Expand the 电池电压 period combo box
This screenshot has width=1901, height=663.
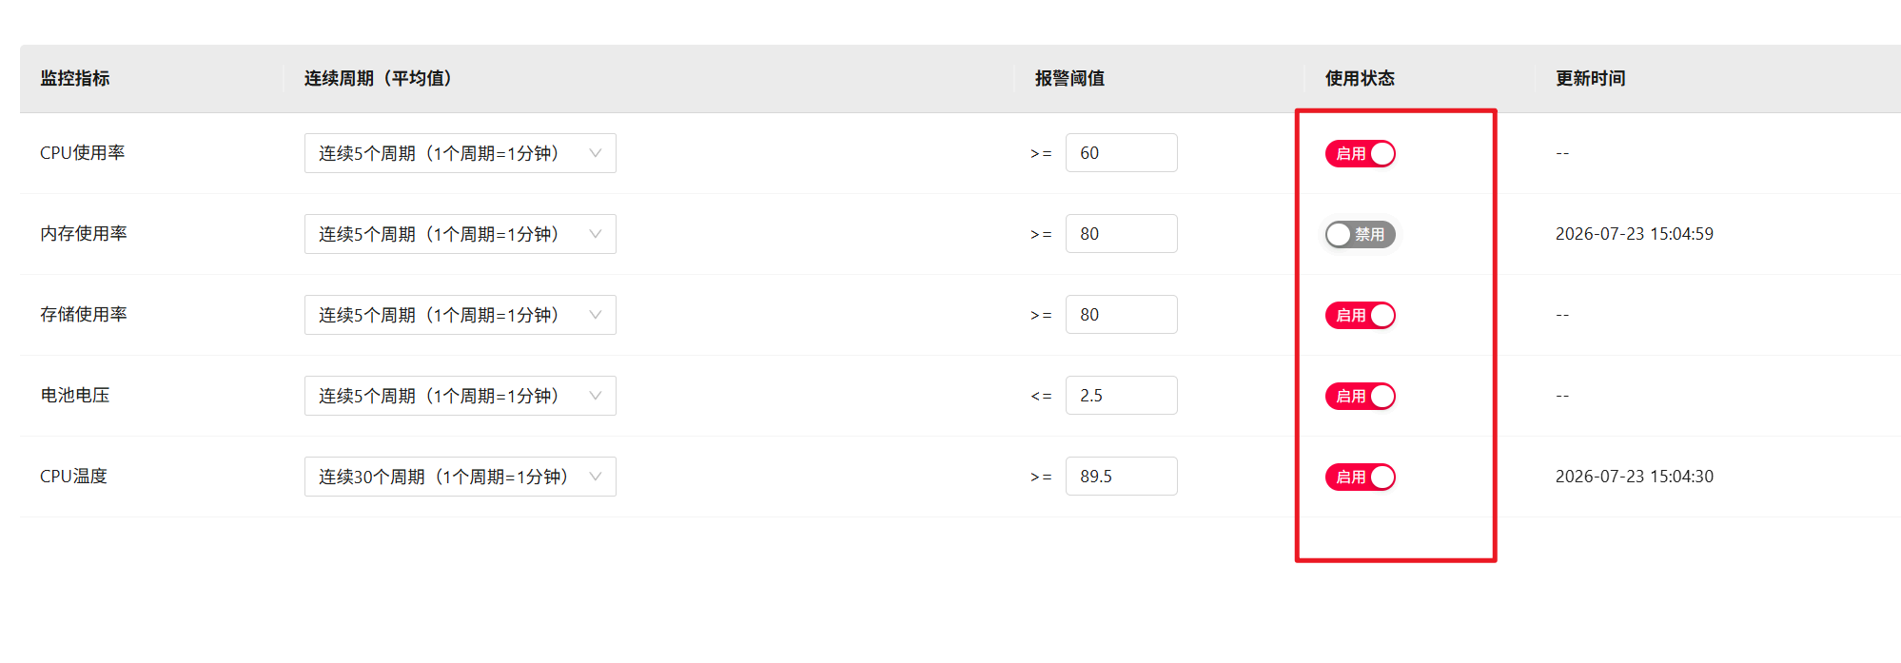pyautogui.click(x=461, y=396)
